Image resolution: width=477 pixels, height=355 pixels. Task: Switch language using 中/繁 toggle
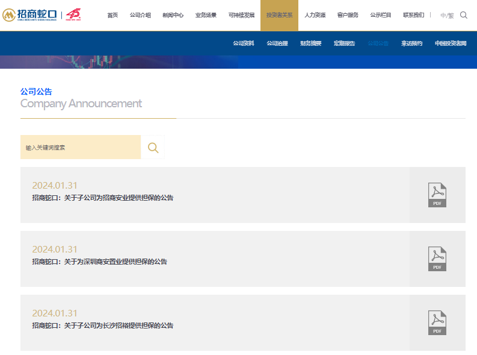click(447, 15)
